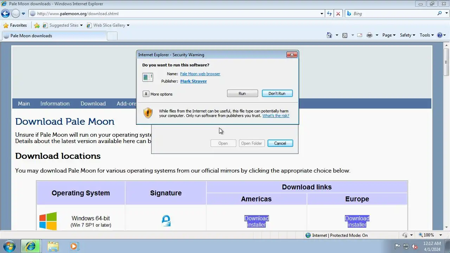Open the Page menu
This screenshot has height=253, width=450.
coord(389,35)
